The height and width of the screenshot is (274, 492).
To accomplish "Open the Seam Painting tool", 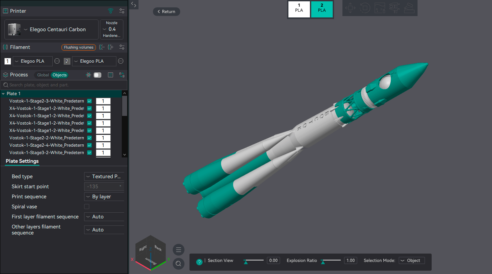I will coord(409,8).
